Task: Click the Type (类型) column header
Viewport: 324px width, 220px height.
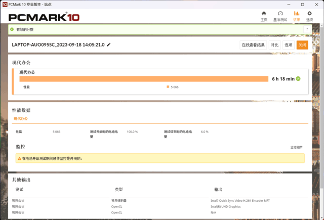Action: click(119, 190)
